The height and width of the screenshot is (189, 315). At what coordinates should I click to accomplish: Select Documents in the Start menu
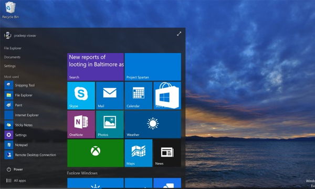tap(12, 57)
